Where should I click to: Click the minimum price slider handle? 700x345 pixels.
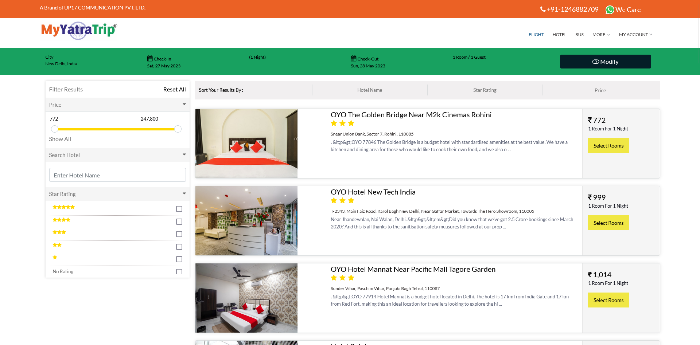[55, 129]
